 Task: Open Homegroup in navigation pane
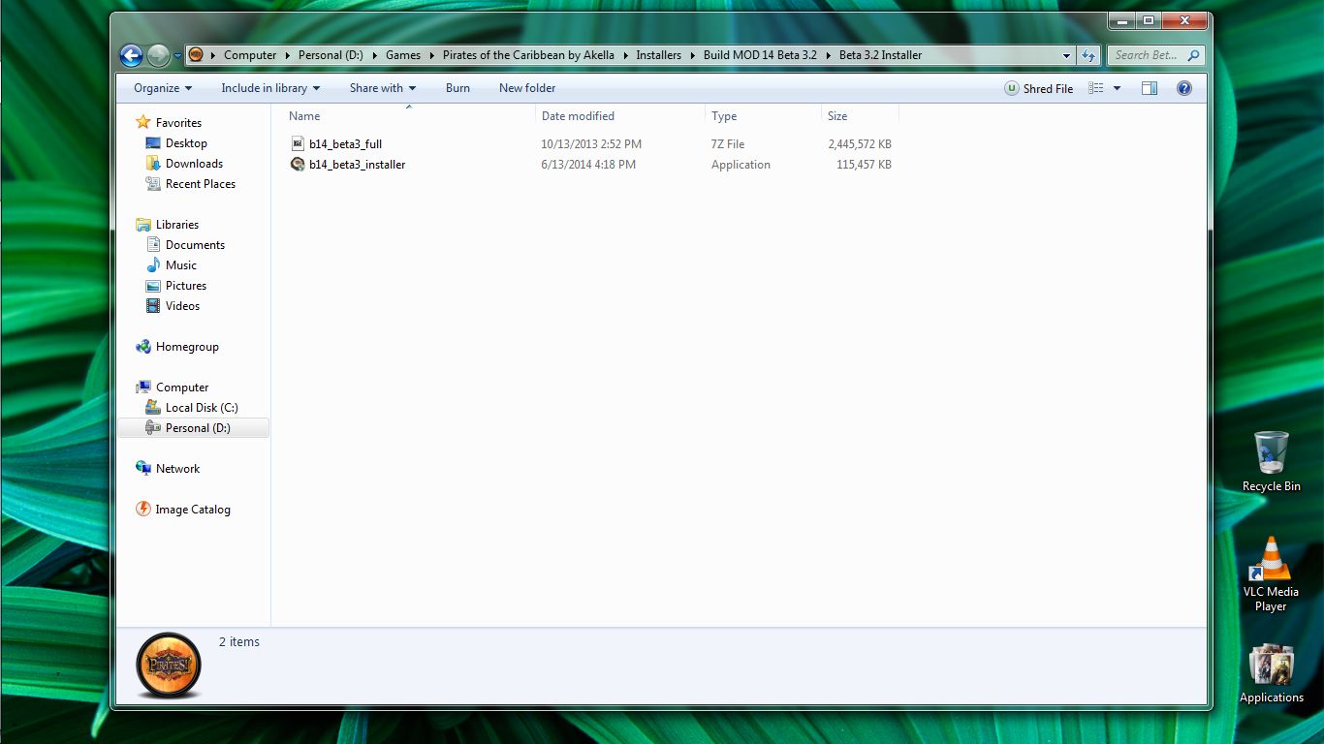pyautogui.click(x=187, y=347)
